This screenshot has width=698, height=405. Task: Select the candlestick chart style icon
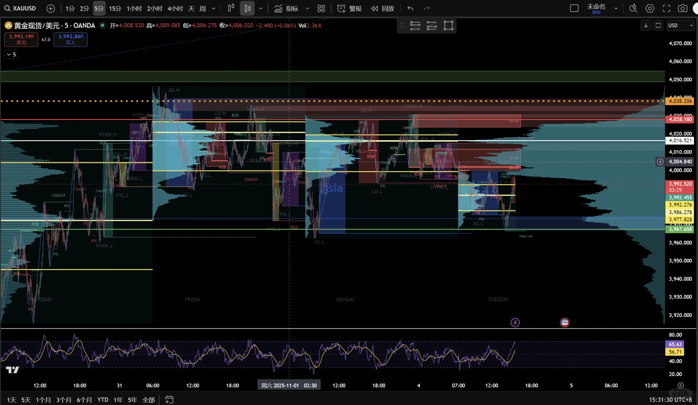pyautogui.click(x=247, y=8)
